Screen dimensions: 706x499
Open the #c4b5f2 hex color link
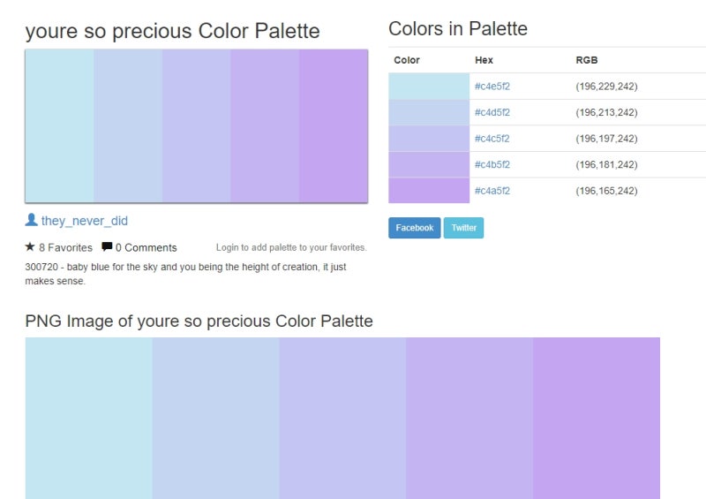point(492,164)
